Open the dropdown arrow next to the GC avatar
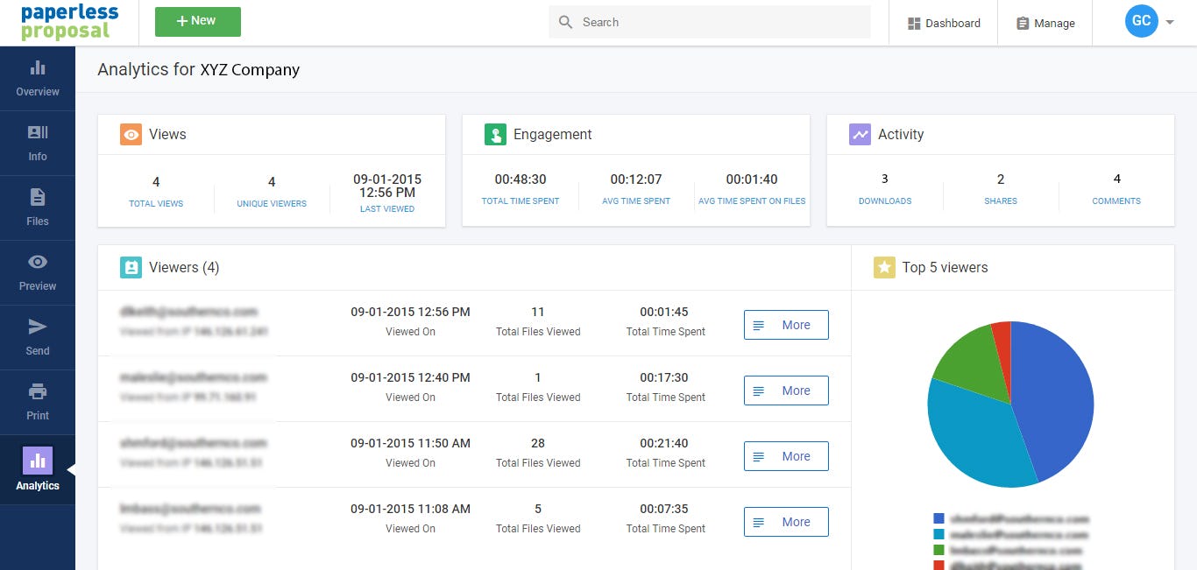The image size is (1197, 570). [x=1169, y=21]
